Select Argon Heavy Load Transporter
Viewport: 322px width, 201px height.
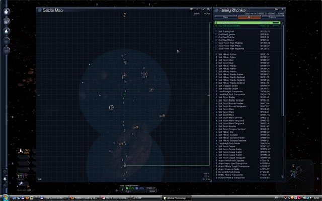(248, 163)
